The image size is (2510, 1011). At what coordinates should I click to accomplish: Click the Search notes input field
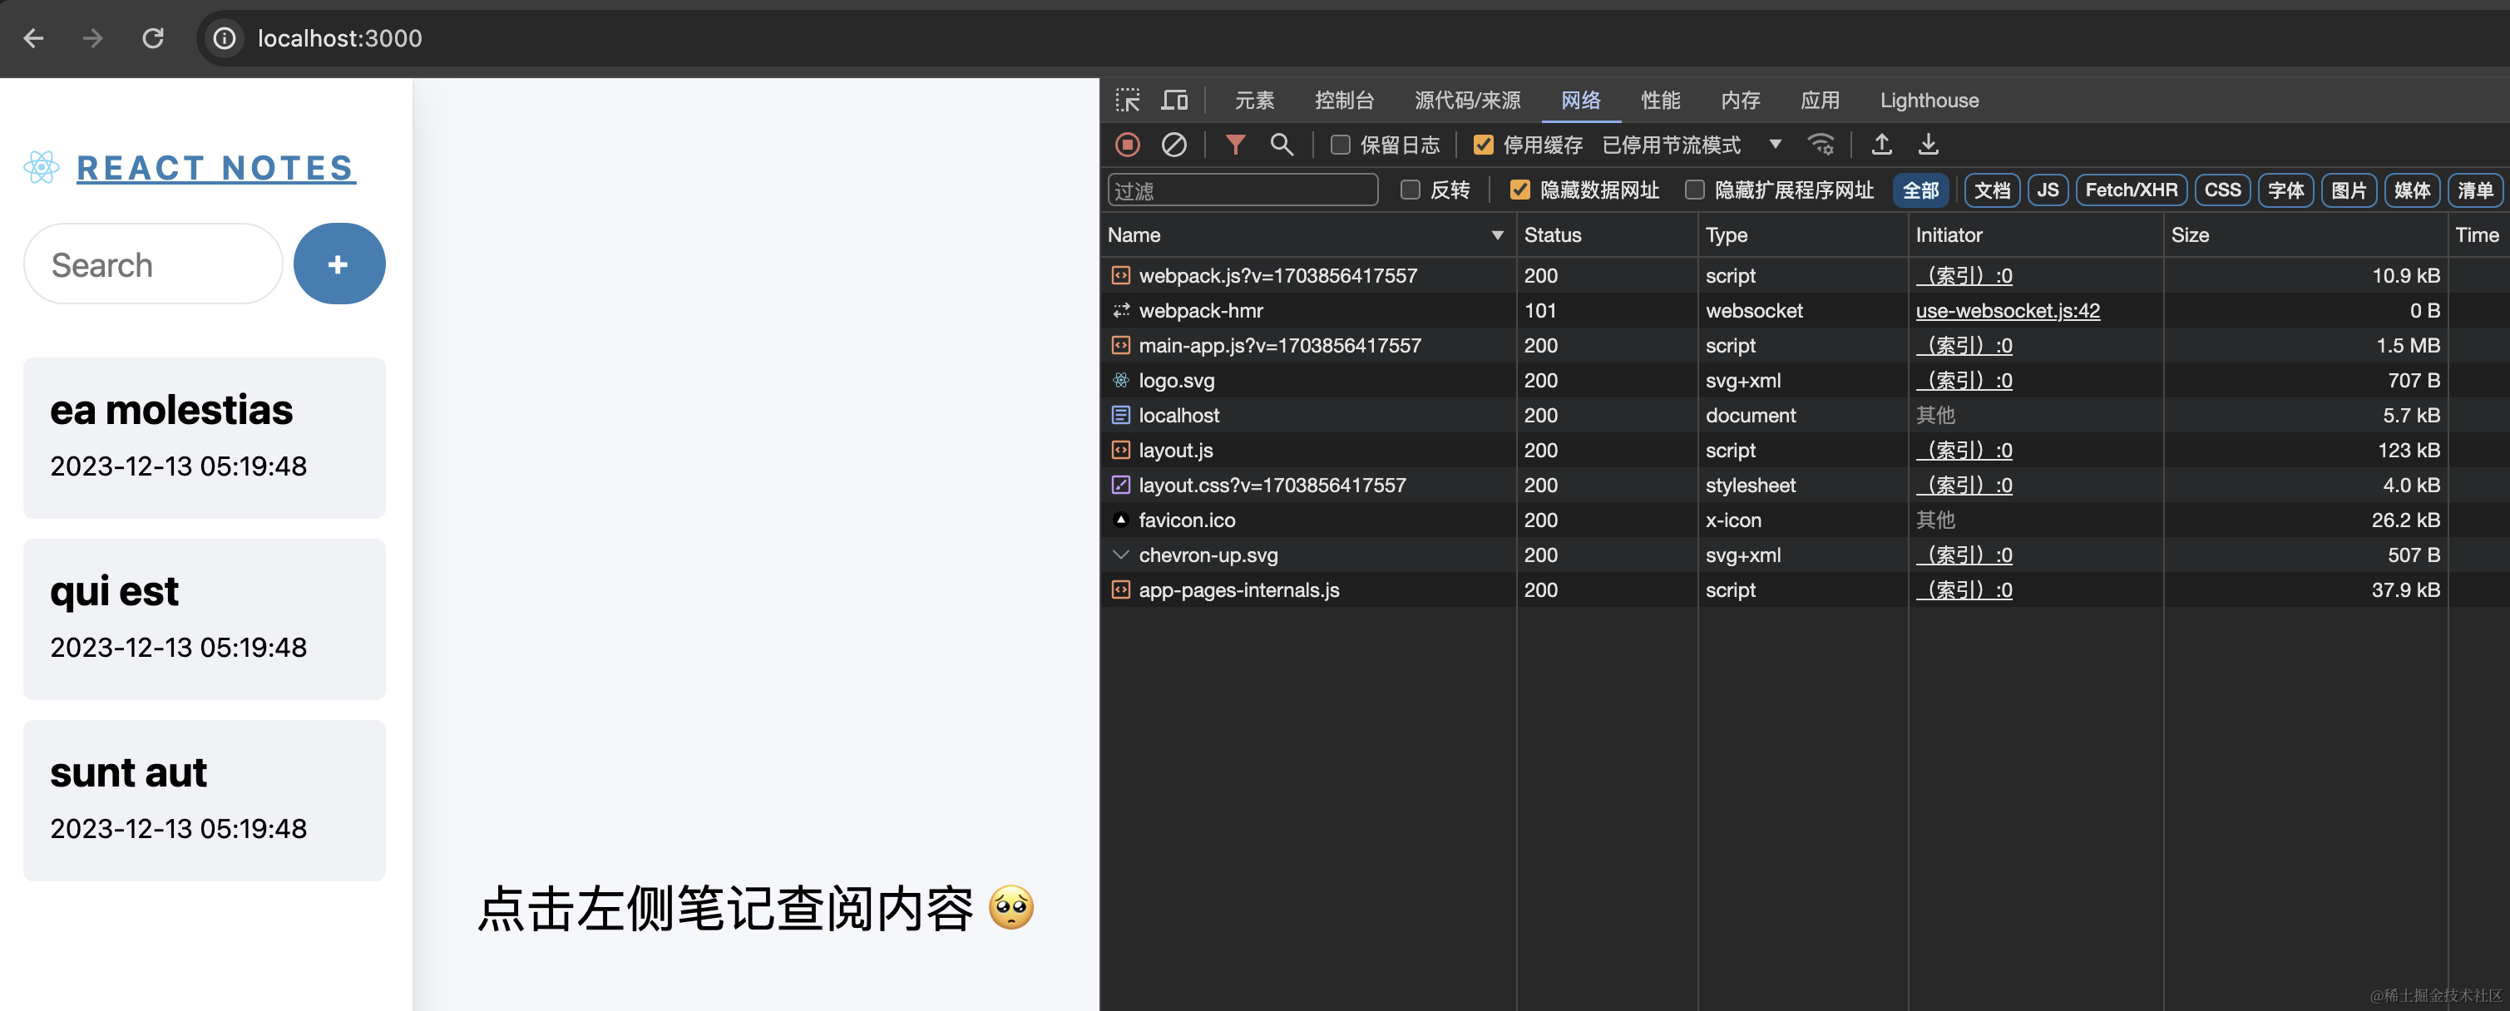153,265
